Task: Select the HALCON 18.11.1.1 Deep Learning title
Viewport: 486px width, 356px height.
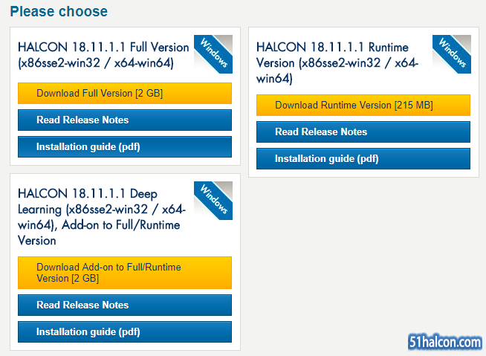Action: [x=102, y=217]
